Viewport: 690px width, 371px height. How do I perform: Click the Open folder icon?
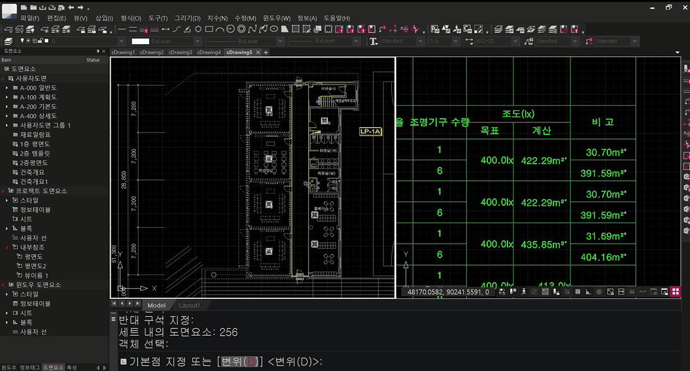[33, 8]
